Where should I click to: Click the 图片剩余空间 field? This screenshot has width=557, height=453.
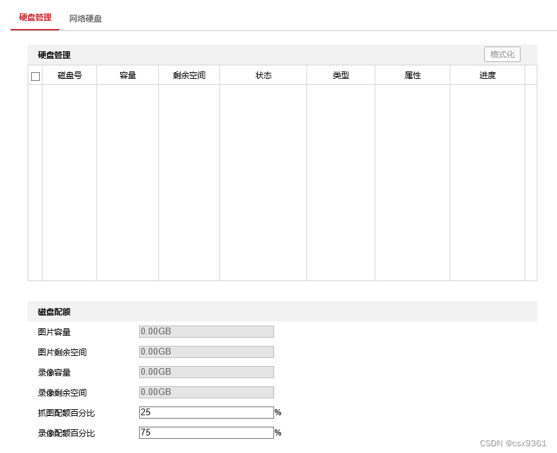click(x=207, y=352)
